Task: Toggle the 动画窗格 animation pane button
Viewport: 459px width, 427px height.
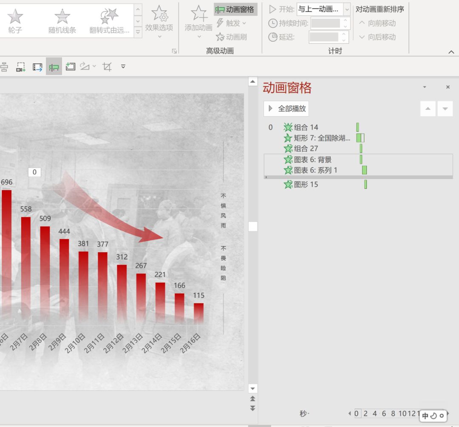Action: [235, 9]
